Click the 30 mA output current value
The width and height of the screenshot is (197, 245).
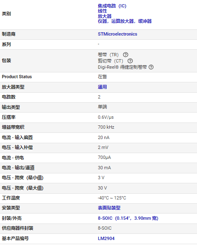(x=104, y=168)
